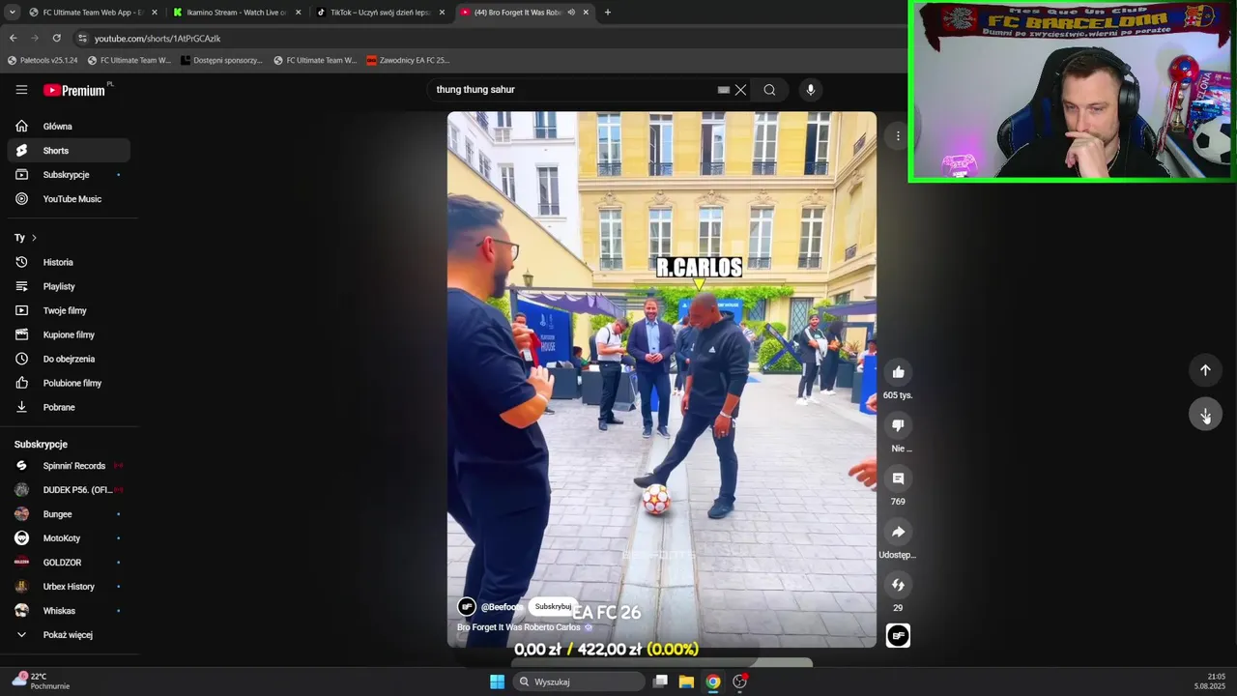Click the magnifier search button
The width and height of the screenshot is (1237, 696).
point(769,90)
